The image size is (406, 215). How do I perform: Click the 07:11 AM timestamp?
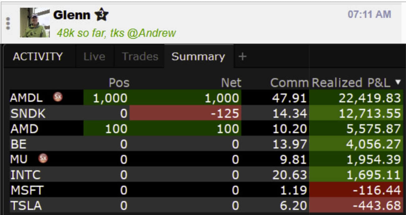pos(369,14)
